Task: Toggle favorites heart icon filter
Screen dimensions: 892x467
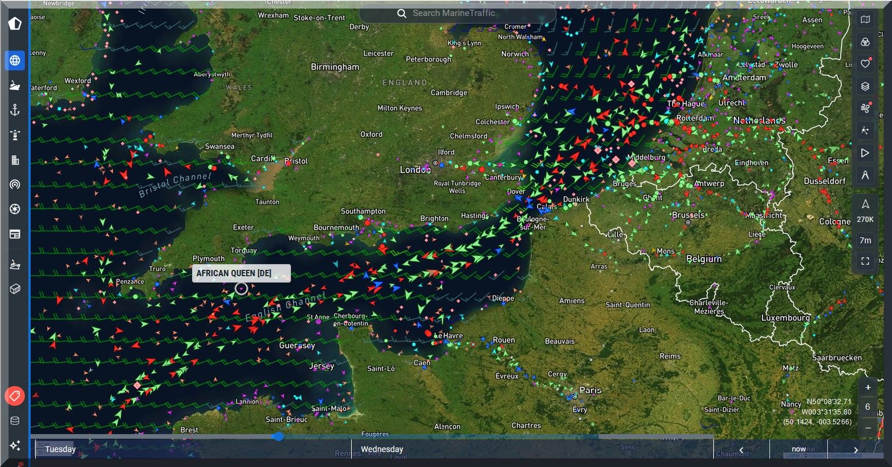Action: pos(865,64)
